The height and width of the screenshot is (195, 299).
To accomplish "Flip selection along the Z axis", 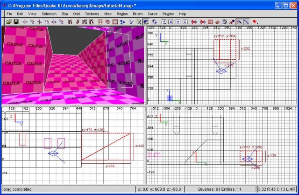I will 54,22.
